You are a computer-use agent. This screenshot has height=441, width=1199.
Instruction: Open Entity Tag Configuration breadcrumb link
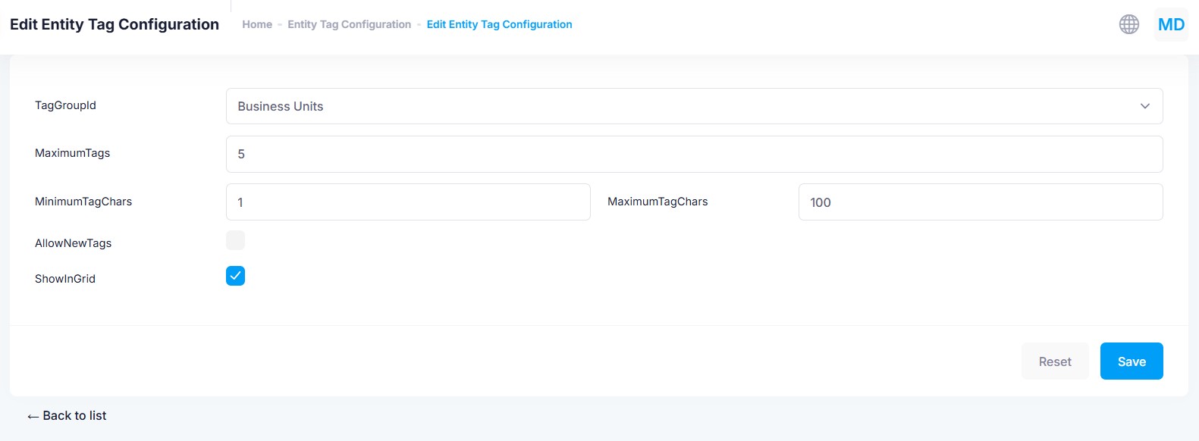point(349,24)
